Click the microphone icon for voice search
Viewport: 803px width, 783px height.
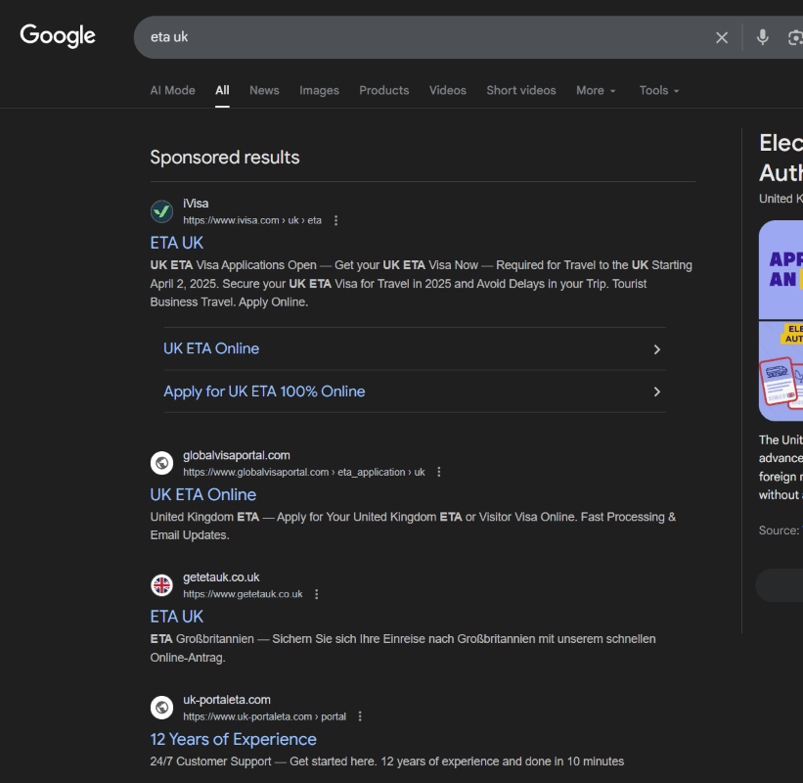(x=762, y=37)
